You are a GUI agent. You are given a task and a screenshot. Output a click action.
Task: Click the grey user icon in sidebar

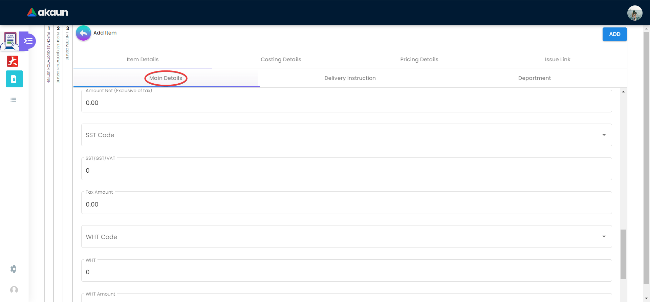[x=14, y=289]
